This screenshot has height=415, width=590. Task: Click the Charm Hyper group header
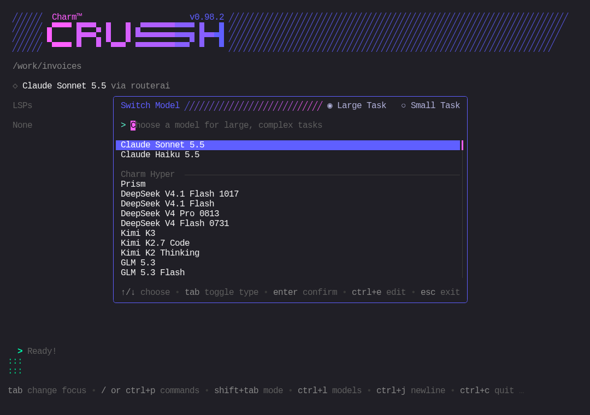coord(147,174)
